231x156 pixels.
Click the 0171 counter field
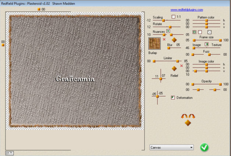pos(10,153)
